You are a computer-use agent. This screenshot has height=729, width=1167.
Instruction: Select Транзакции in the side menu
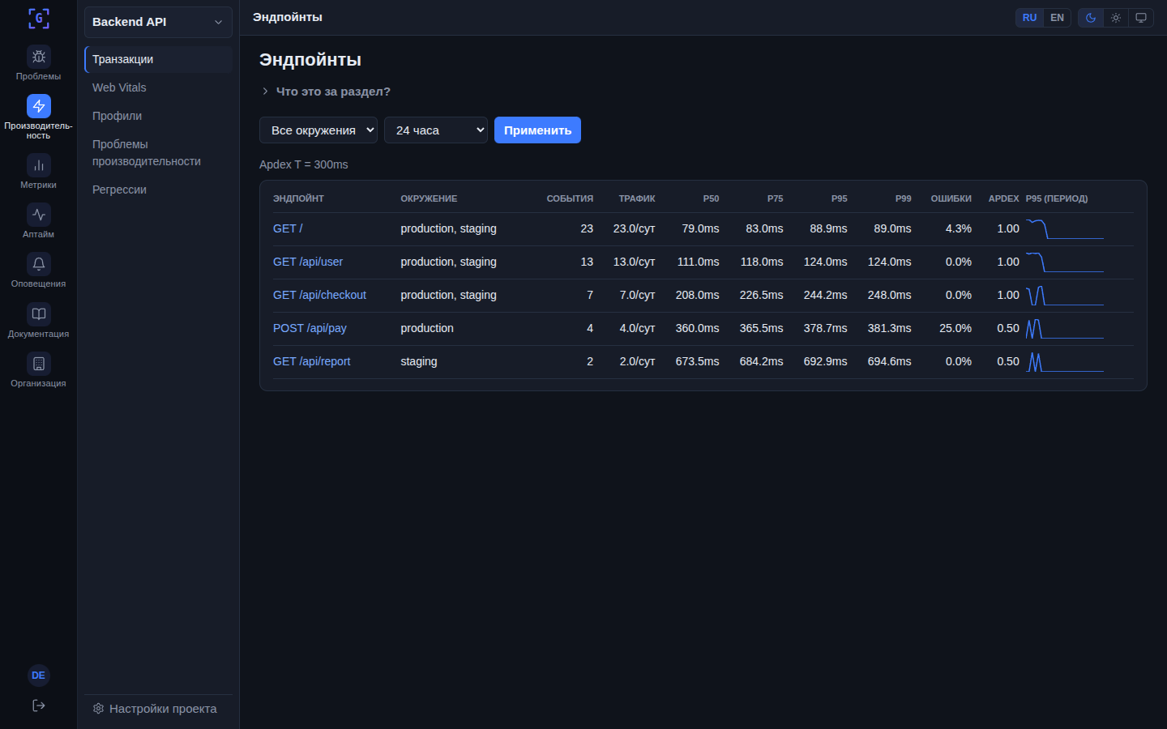(x=158, y=59)
